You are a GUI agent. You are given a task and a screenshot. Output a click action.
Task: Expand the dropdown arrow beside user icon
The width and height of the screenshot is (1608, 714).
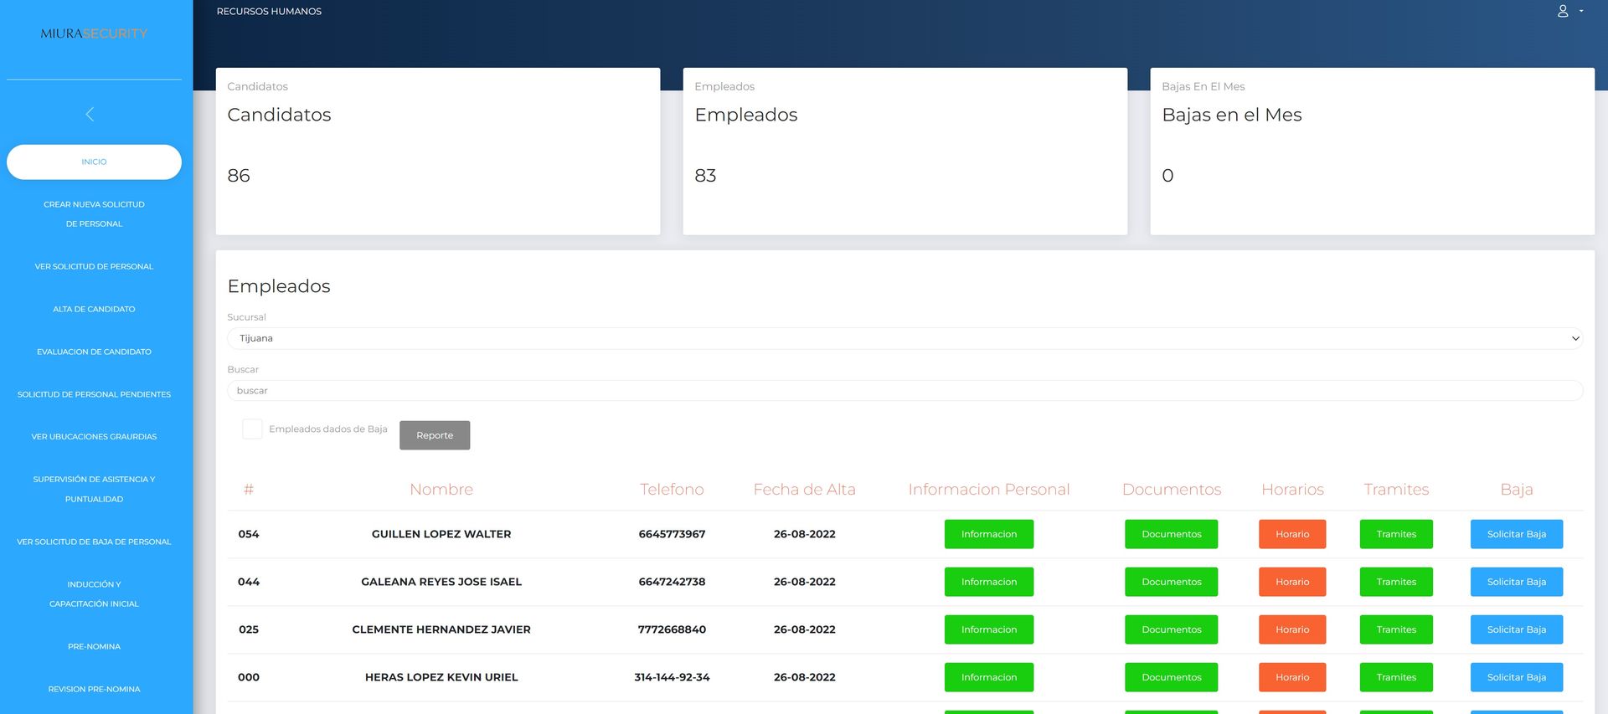point(1580,11)
